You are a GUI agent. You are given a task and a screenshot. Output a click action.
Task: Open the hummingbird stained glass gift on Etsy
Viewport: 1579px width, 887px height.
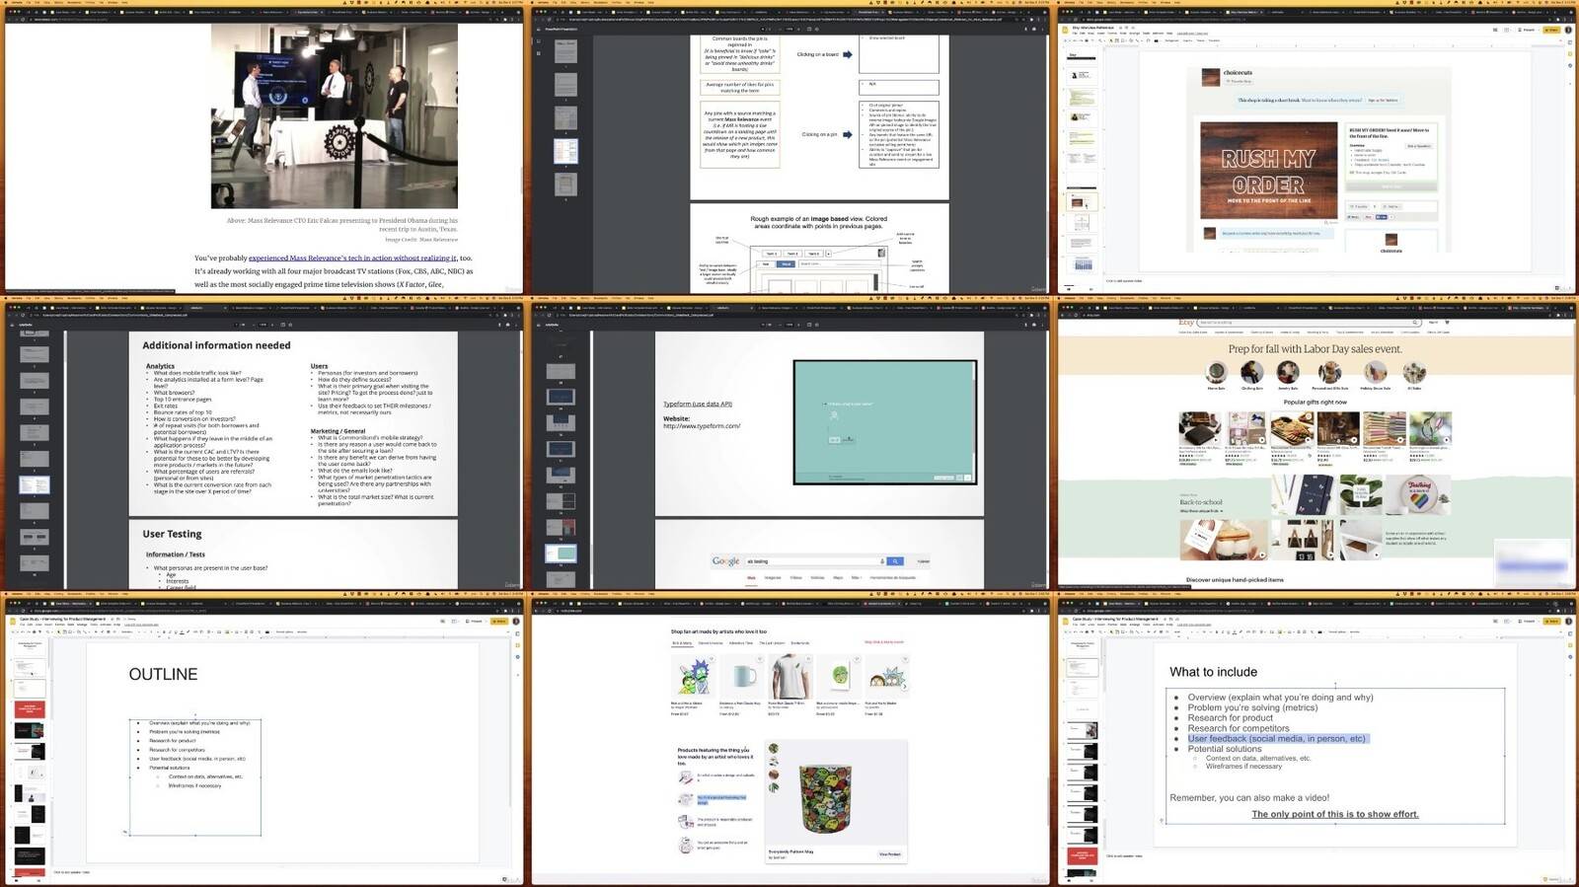[1430, 428]
